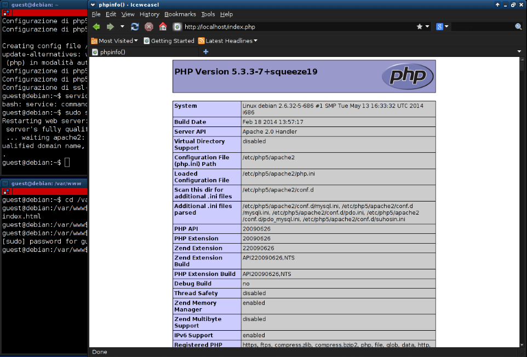
Task: Click the page vertical scrollbar
Action: click(x=522, y=201)
